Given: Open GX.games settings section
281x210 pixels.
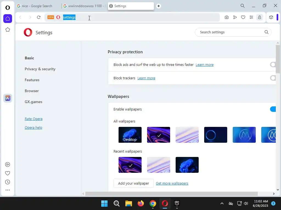Looking at the screenshot, I should click(x=33, y=102).
